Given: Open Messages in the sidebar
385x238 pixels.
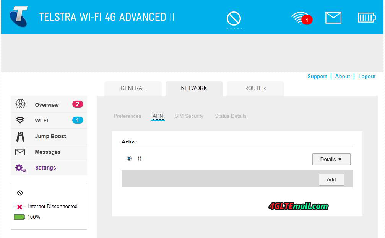Looking at the screenshot, I should 47,152.
